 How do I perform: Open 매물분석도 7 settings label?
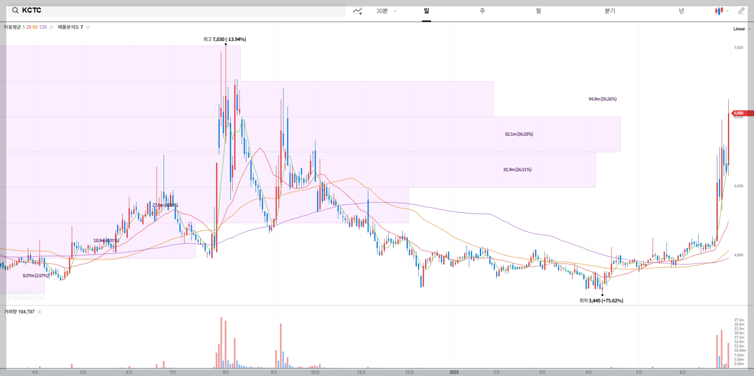click(x=70, y=27)
